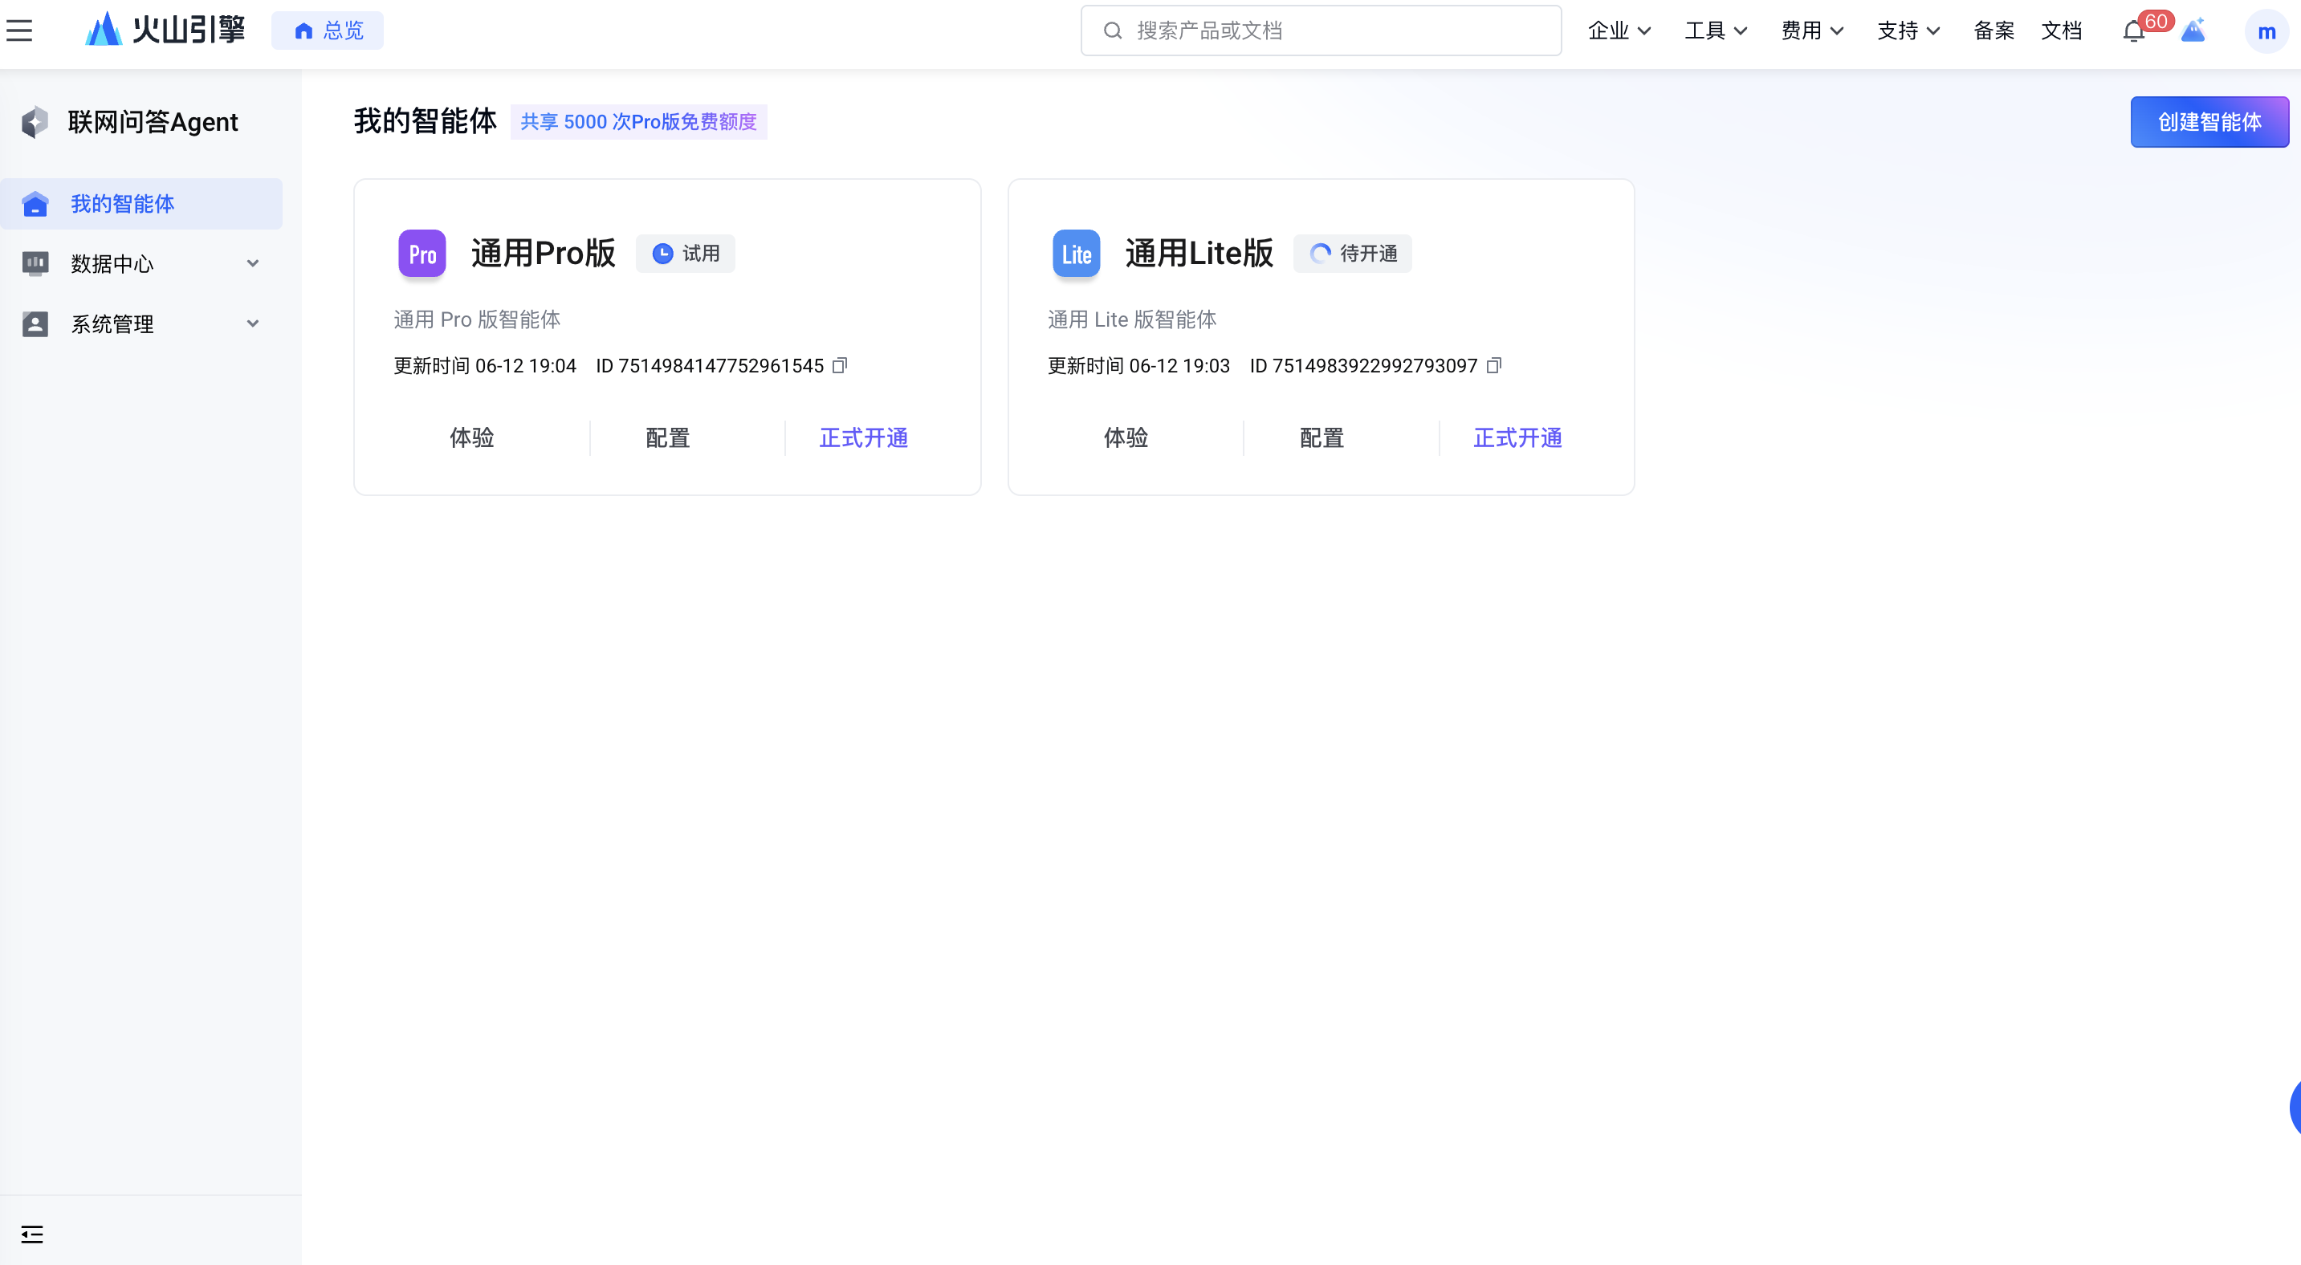Open the hamburger menu icon
The image size is (2301, 1265).
coord(18,31)
